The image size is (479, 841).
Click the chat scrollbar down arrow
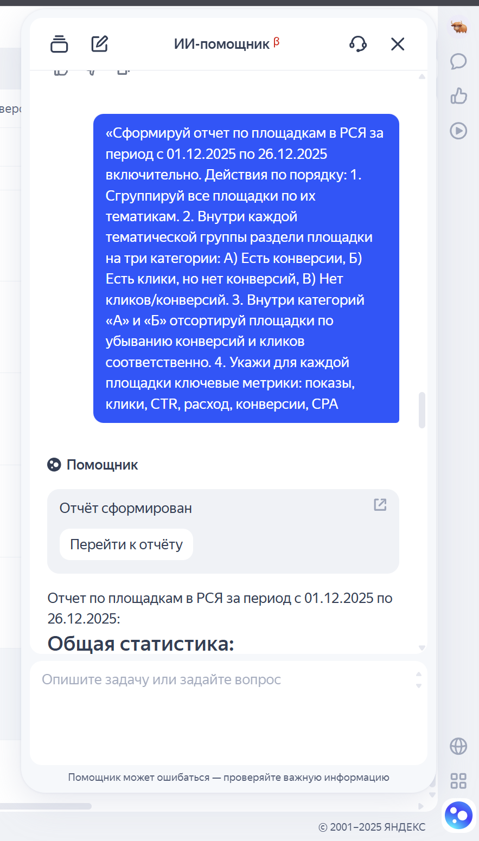422,647
